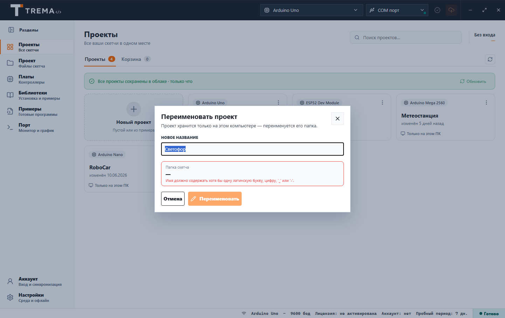Click the refresh icon above project list
Viewport: 505px width, 318px height.
pos(490,59)
